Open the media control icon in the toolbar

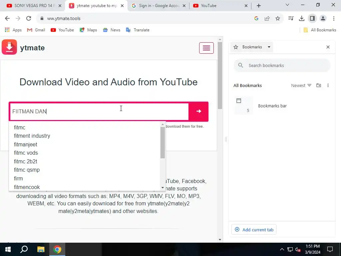tap(291, 19)
